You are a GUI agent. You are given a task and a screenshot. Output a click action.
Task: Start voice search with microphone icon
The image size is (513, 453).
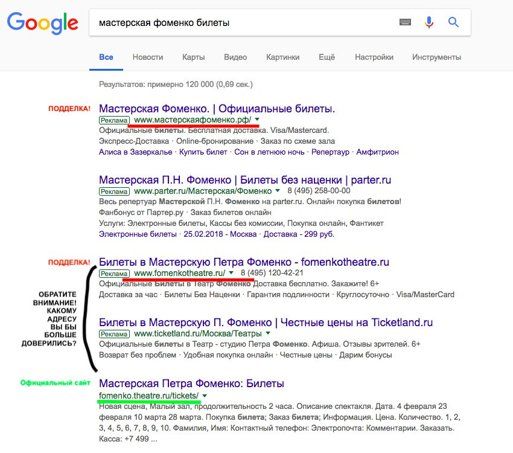pos(429,22)
